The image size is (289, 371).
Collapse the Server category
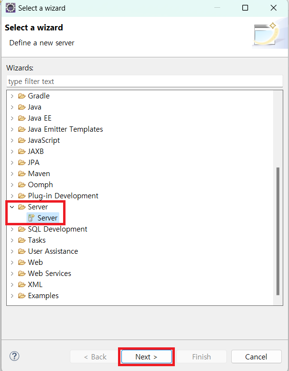pyautogui.click(x=12, y=207)
